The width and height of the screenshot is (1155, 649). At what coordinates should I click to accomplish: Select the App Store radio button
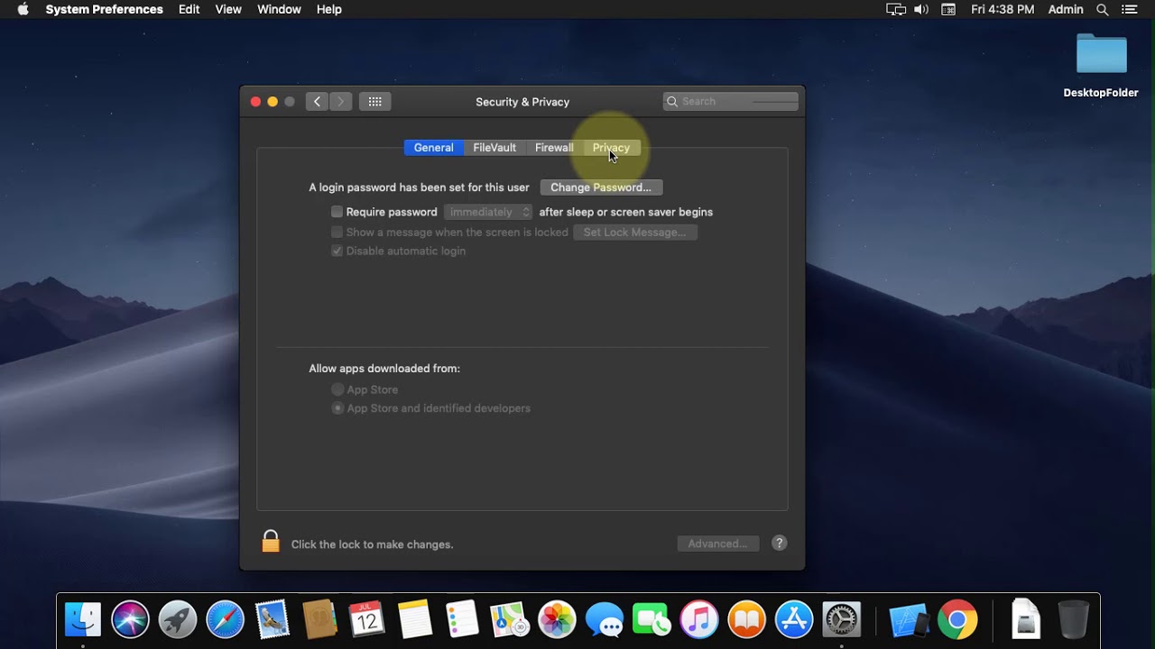(337, 389)
